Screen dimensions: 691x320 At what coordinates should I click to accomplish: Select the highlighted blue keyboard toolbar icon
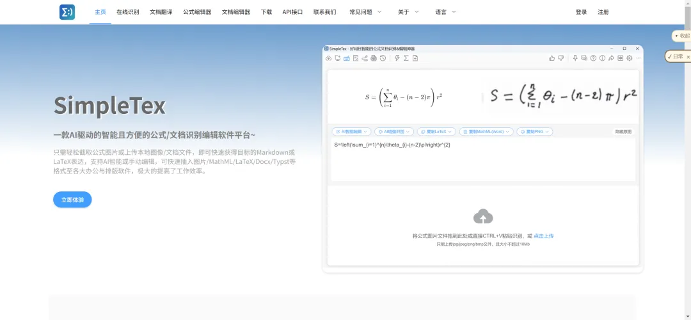pos(347,58)
